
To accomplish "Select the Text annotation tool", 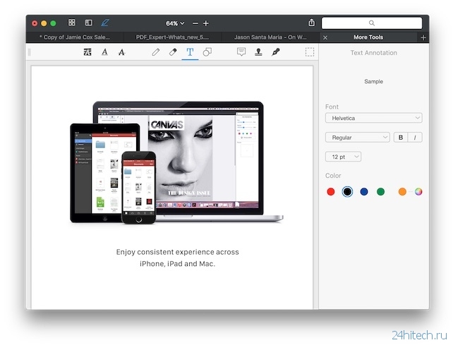I will [190, 52].
